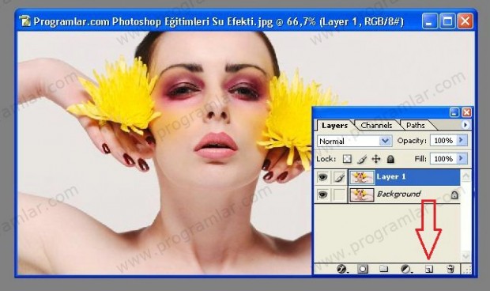Viewport: 490px width, 291px height.
Task: Open the Add layer style menu
Action: (341, 269)
